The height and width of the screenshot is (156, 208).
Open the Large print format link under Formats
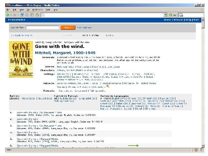click(x=81, y=91)
